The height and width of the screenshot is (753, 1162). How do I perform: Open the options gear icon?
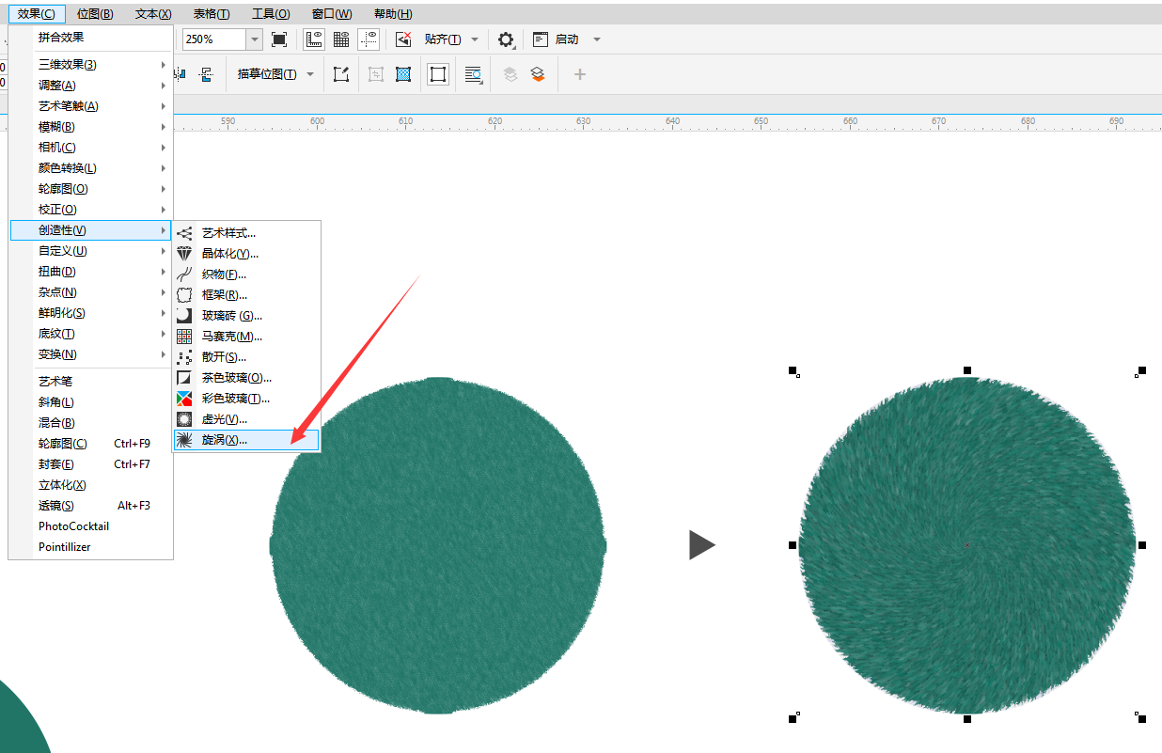click(x=506, y=39)
